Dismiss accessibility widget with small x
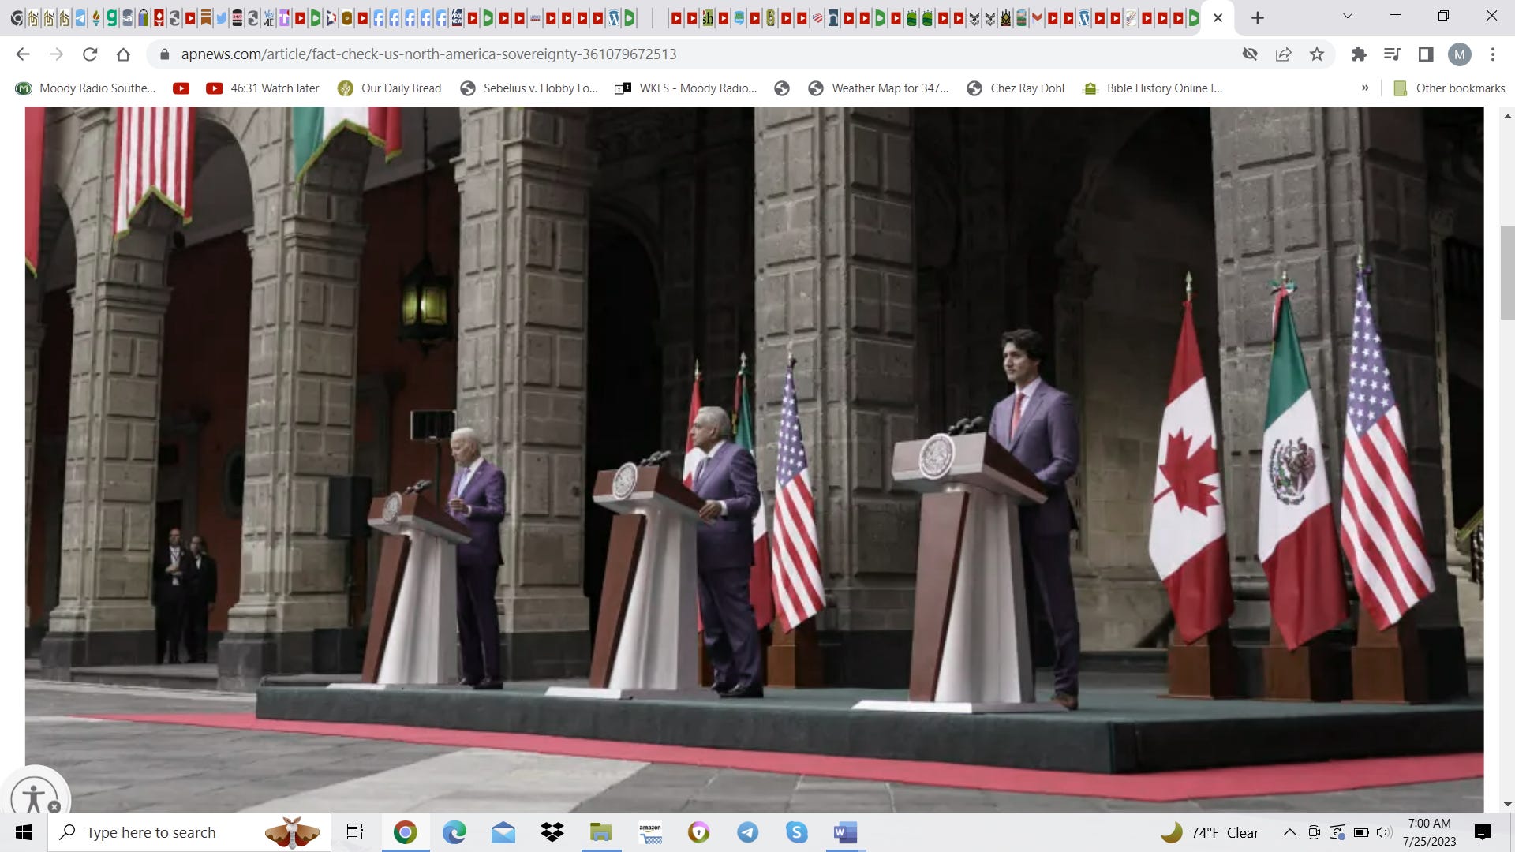 click(54, 806)
